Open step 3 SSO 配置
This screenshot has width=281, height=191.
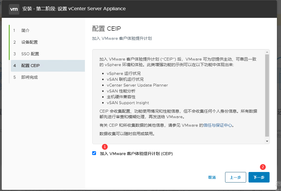click(30, 54)
